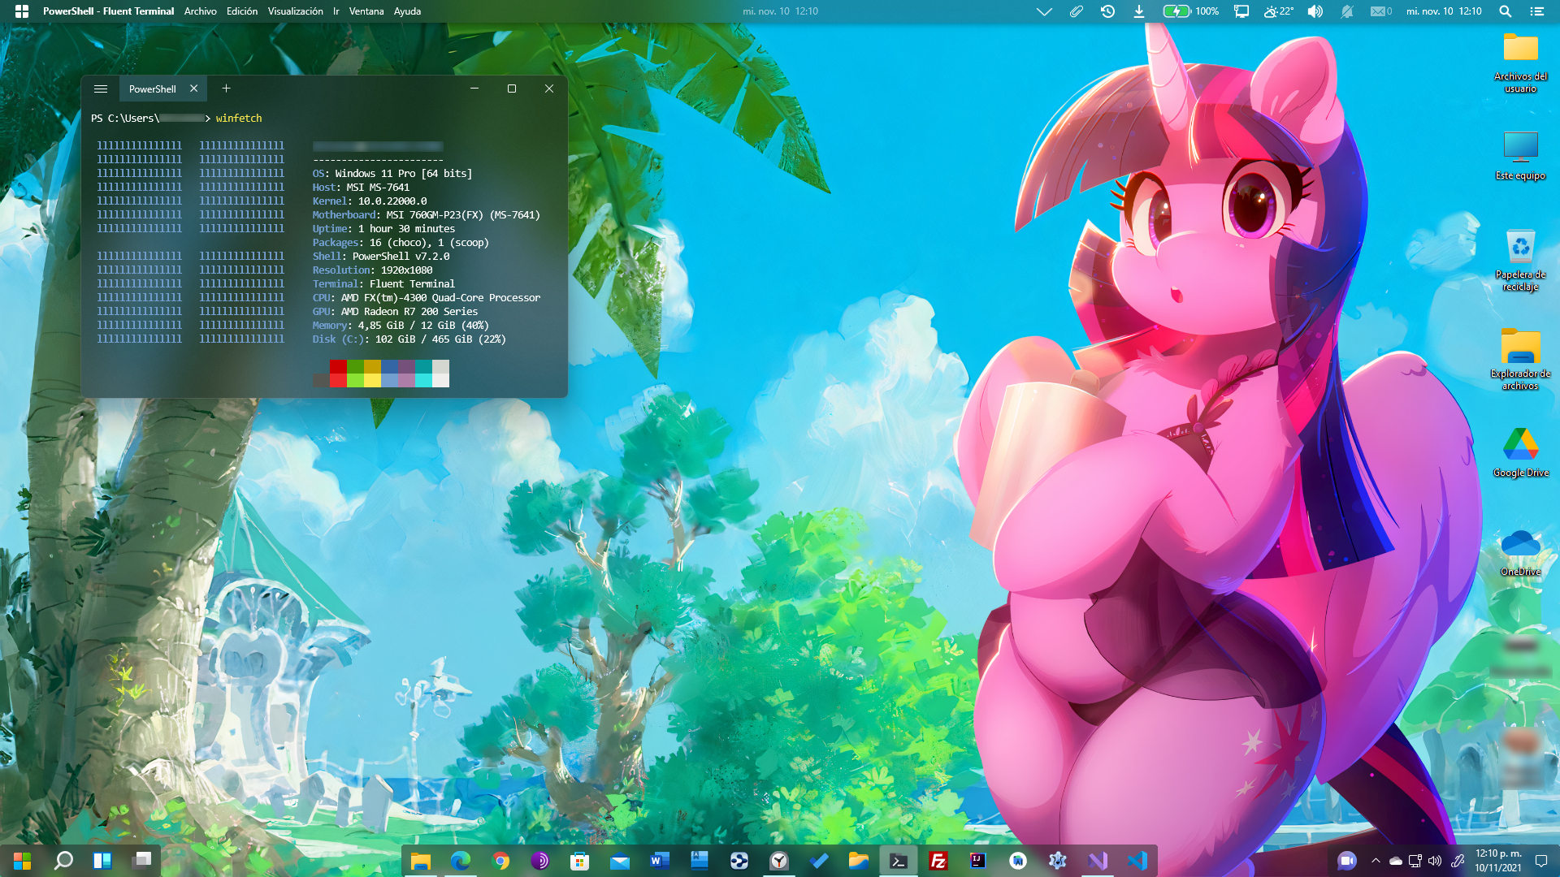Open the Archivo menu
This screenshot has width=1560, height=877.
(x=200, y=11)
